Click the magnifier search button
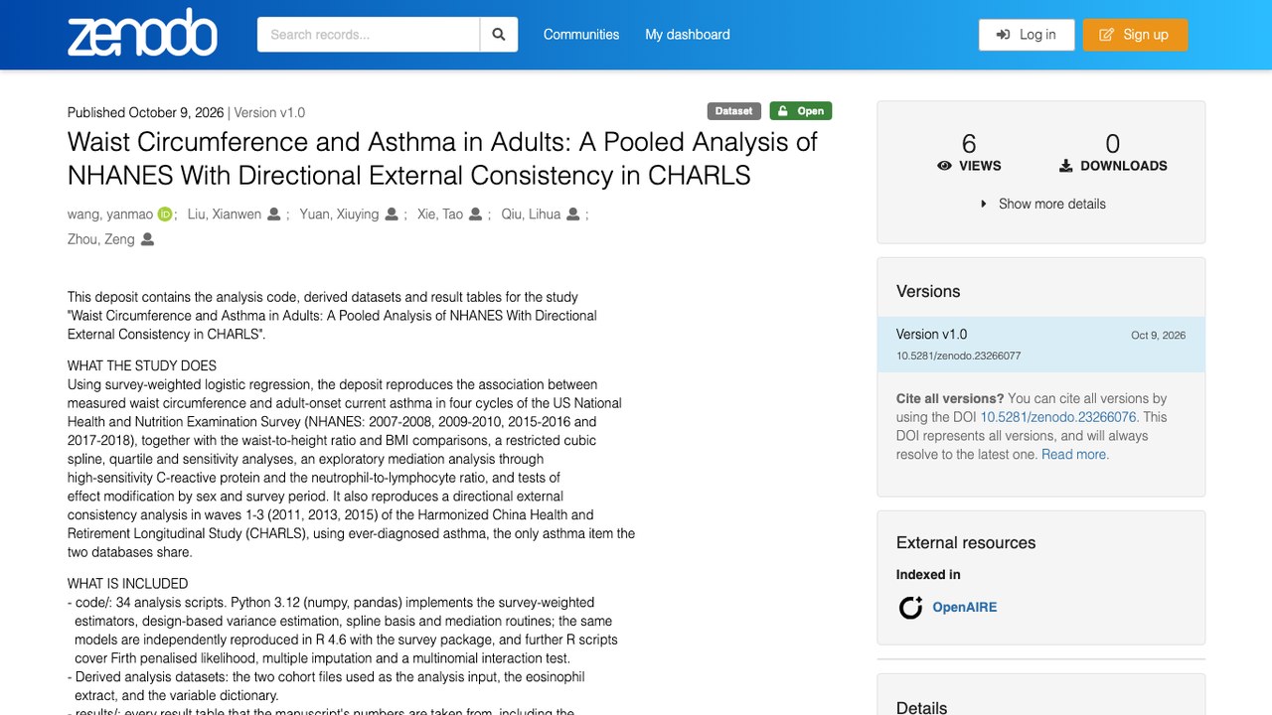Viewport: 1272px width, 715px height. point(499,35)
